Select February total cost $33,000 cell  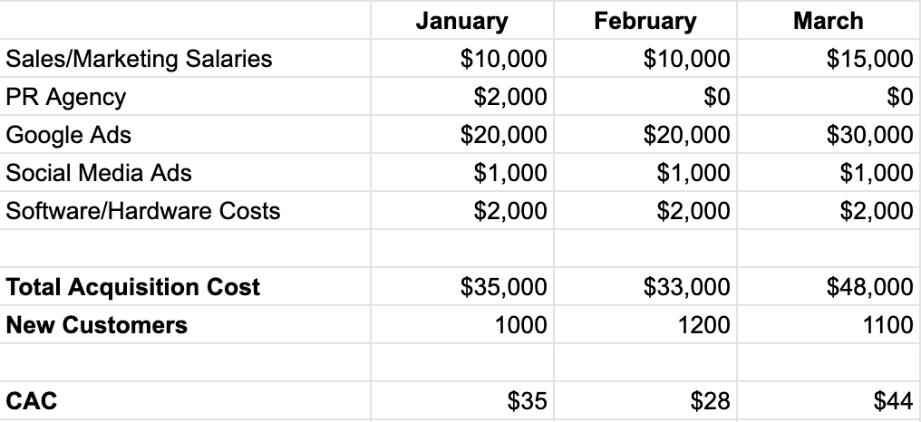pos(686,287)
